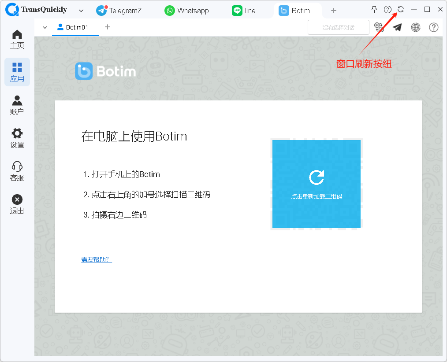Pin the window with the pin icon

tap(374, 9)
